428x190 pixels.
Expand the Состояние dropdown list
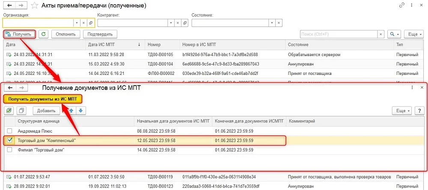tap(272, 23)
